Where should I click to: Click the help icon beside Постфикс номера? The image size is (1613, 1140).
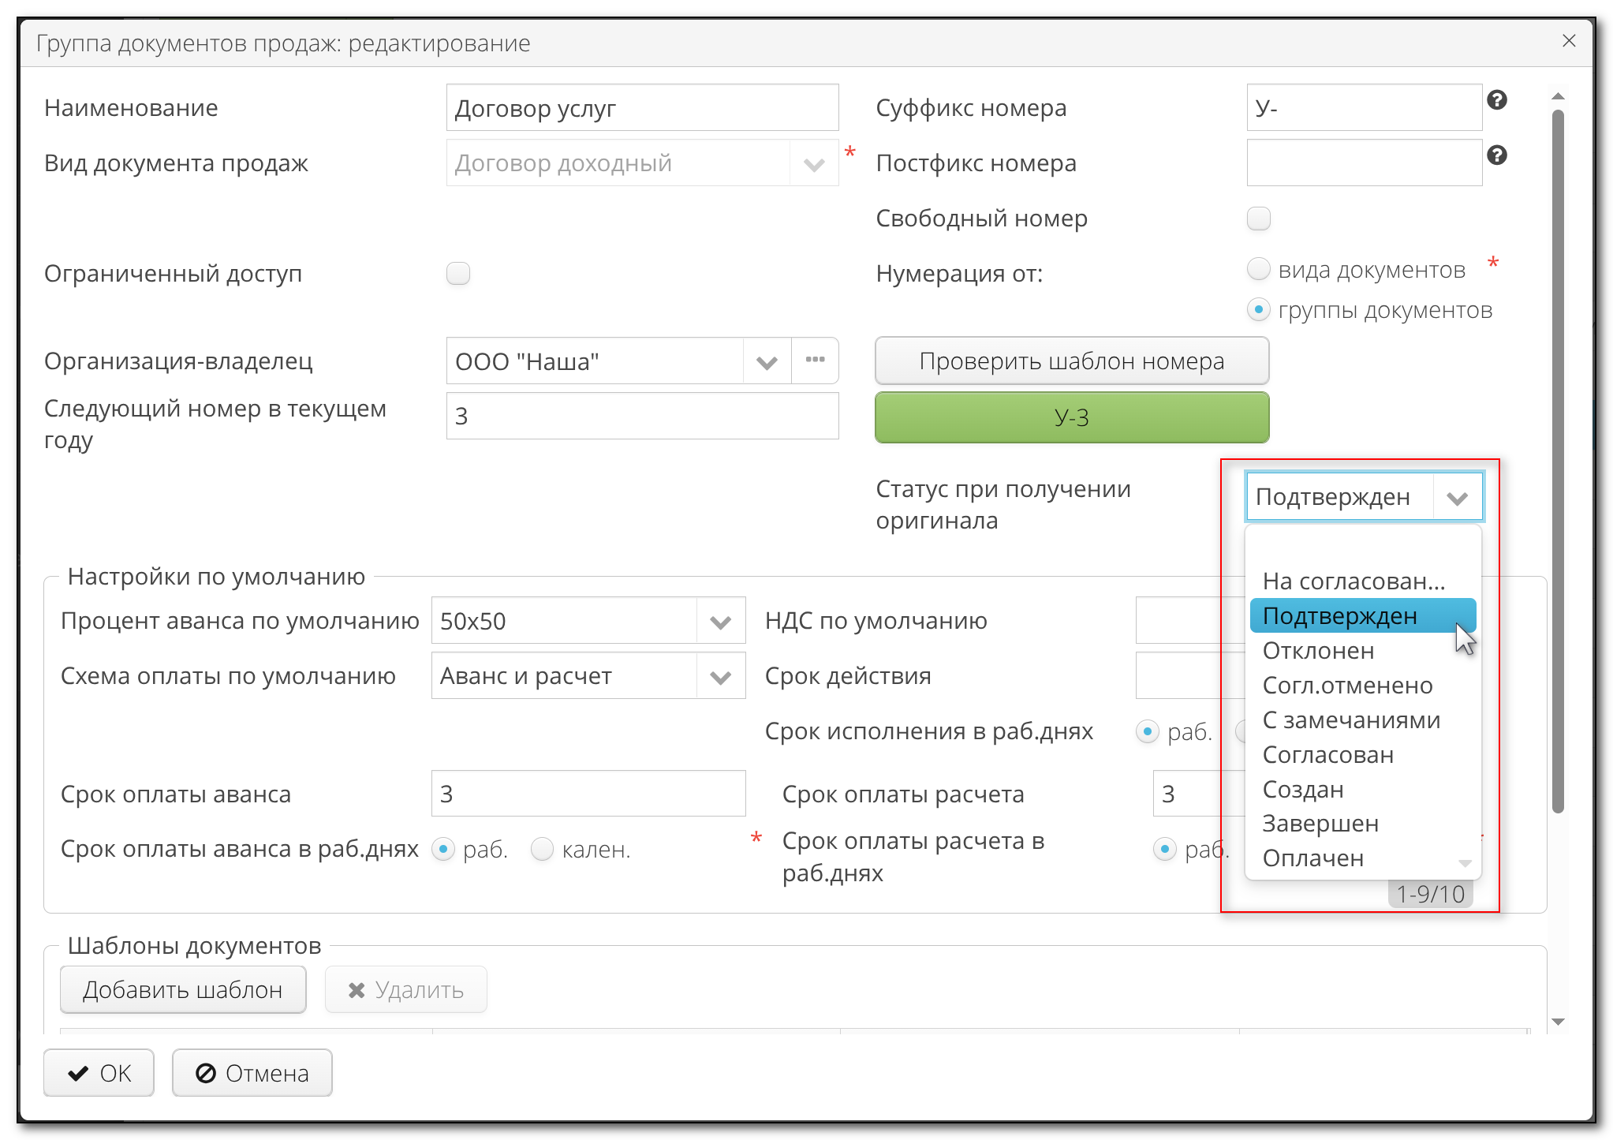1498,155
